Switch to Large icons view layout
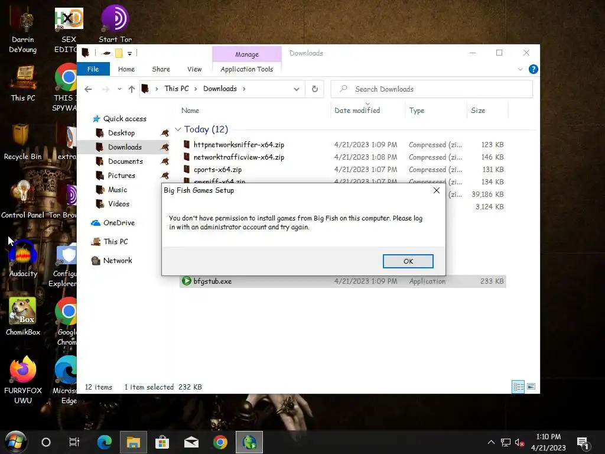 [531, 387]
